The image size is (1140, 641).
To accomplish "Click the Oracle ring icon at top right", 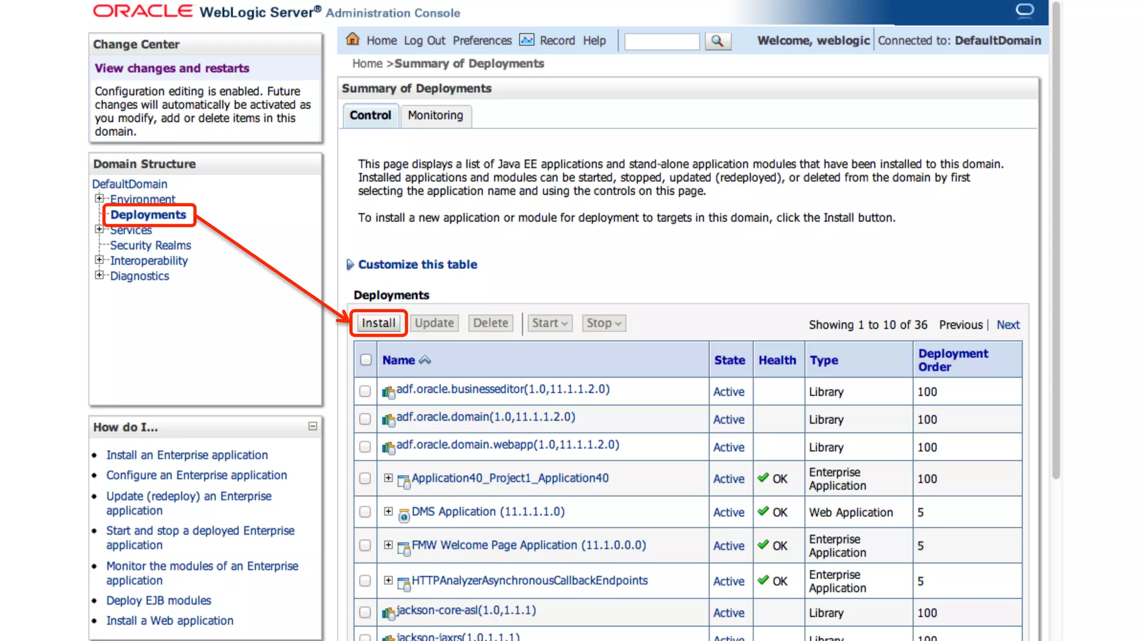I will (1024, 10).
